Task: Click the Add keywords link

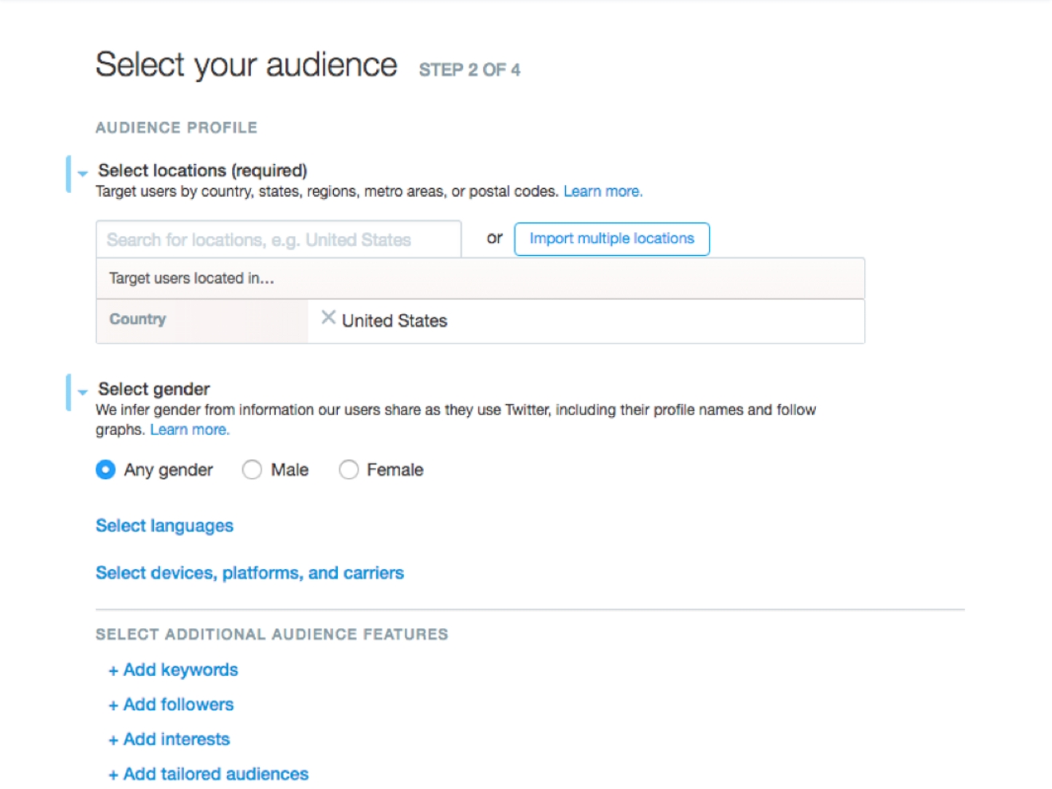Action: (x=180, y=670)
